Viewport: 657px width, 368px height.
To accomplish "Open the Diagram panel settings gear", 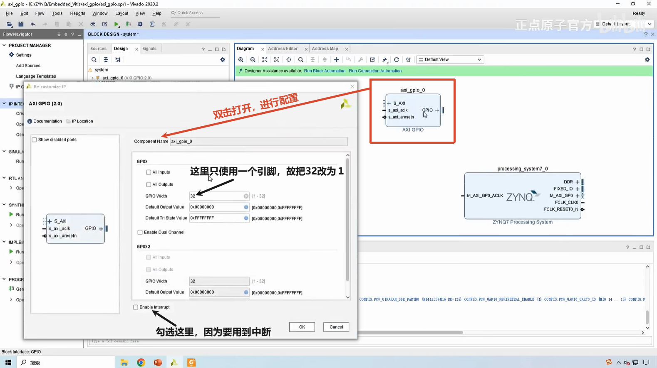I will 647,60.
